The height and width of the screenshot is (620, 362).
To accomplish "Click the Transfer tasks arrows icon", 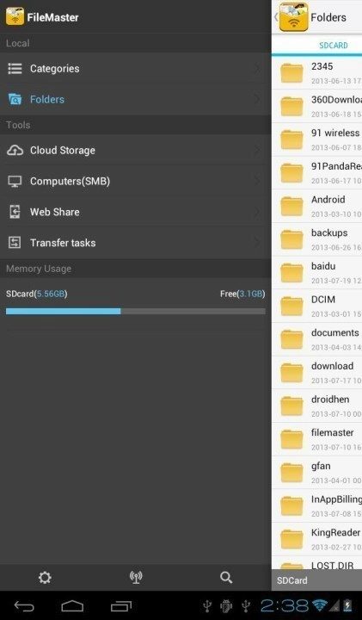I will [x=15, y=242].
